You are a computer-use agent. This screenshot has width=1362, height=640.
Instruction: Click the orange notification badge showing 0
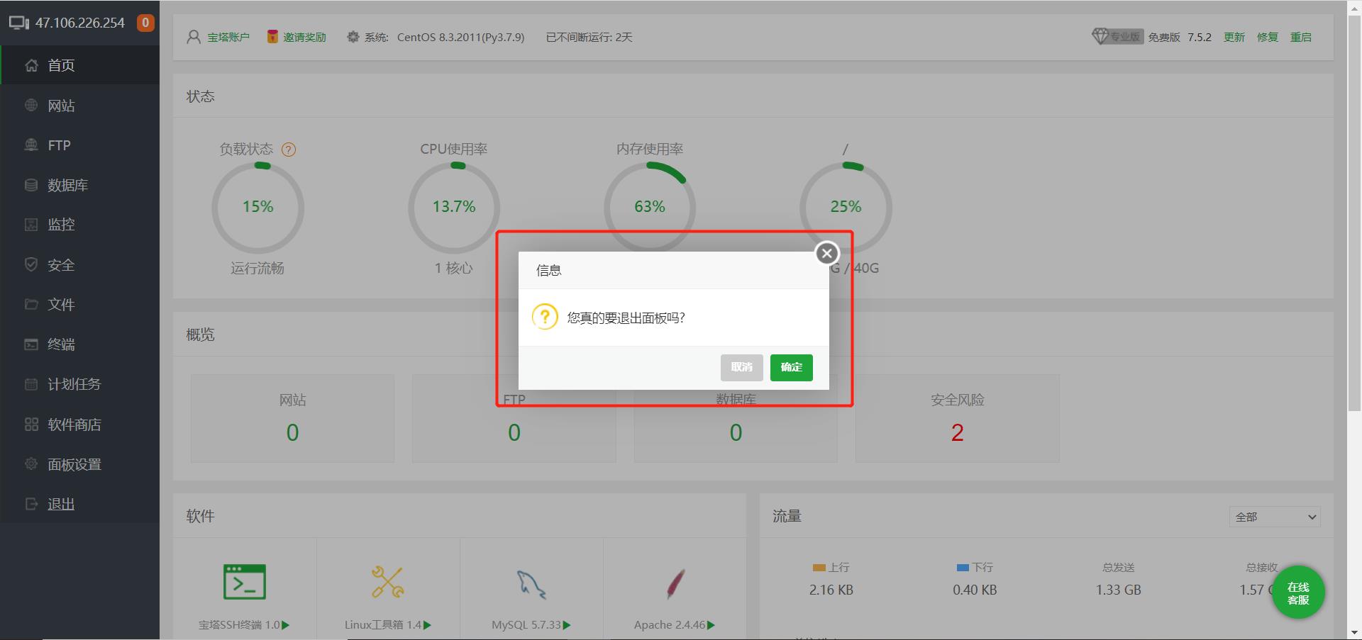coord(145,23)
